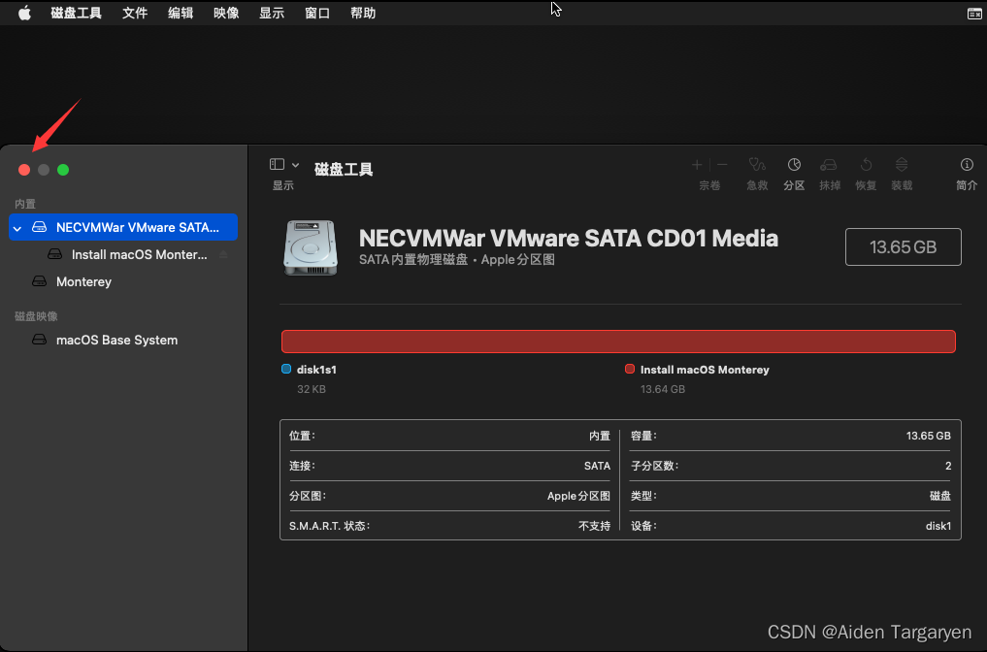Click the input source icon in menu bar
The height and width of the screenshot is (652, 987).
[x=974, y=14]
